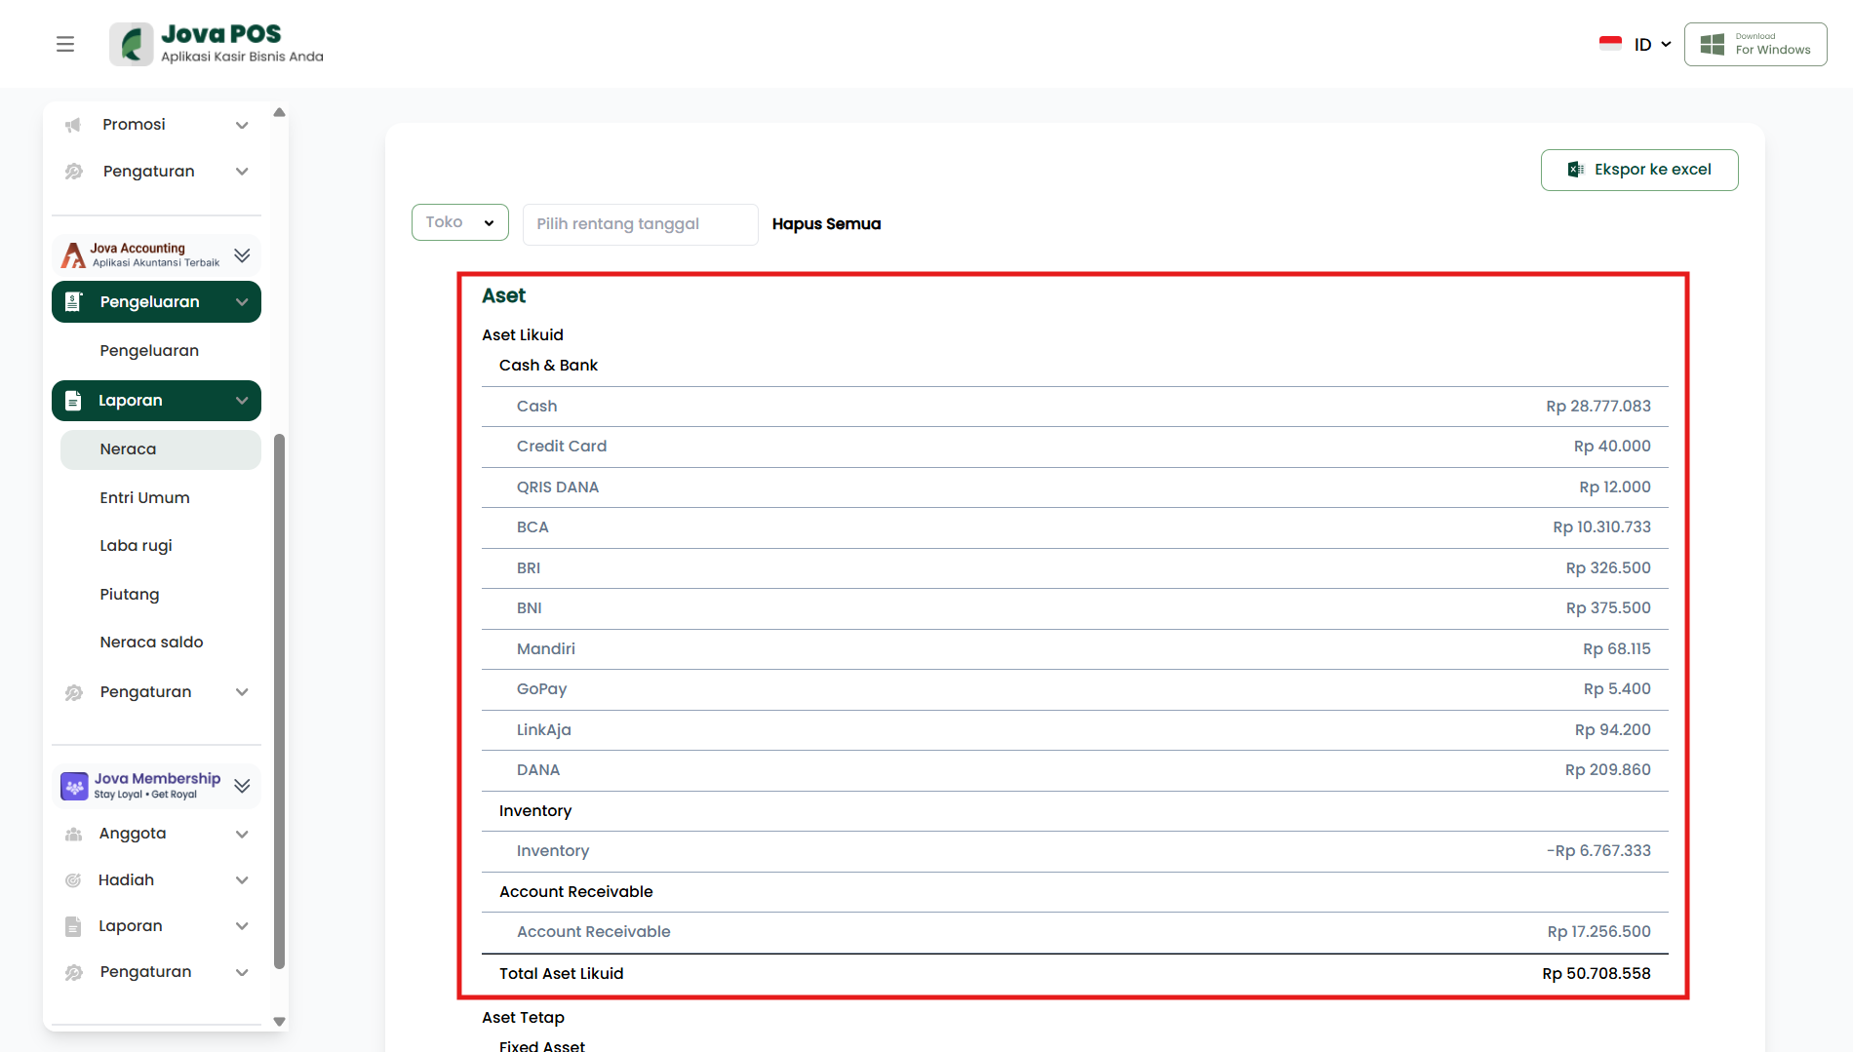Click the sidebar scroll down arrow
This screenshot has height=1052, width=1853.
(x=279, y=1022)
